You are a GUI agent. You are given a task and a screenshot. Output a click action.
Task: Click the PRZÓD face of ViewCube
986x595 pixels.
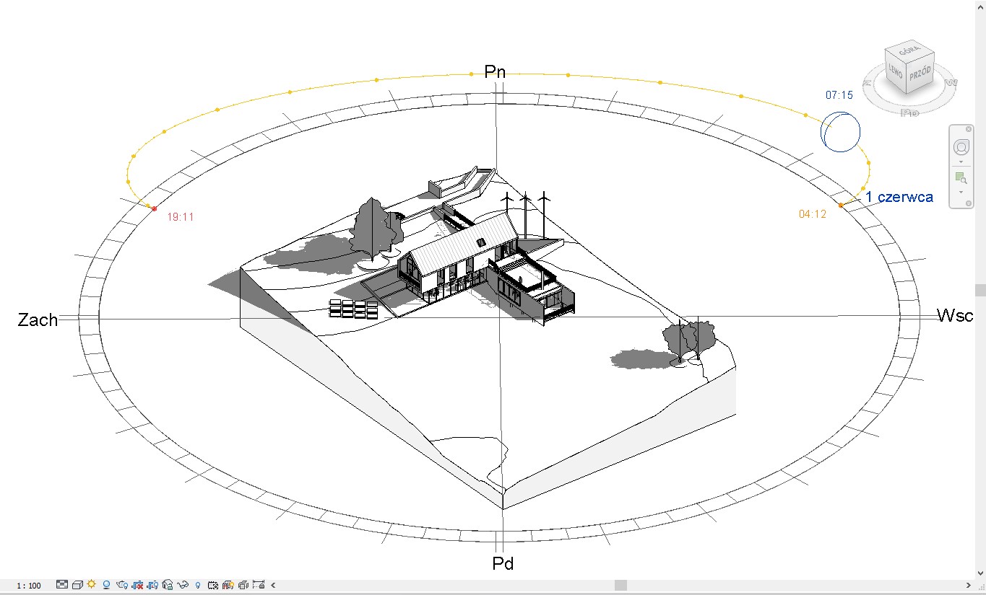click(920, 73)
